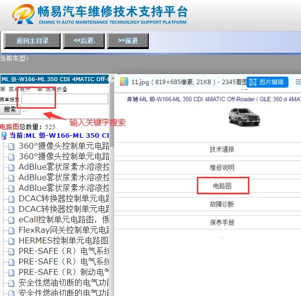301x296 pixels.
Task: Click the left tree panel scrollbar thumb
Action: pos(112,114)
